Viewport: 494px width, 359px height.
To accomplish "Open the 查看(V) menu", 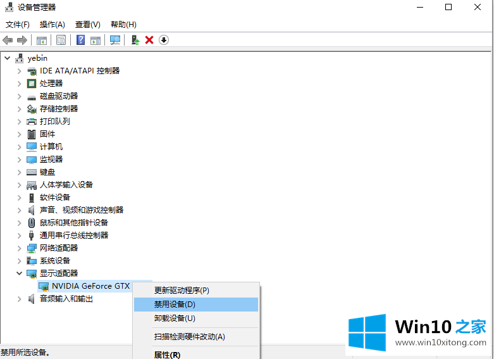I will point(87,25).
